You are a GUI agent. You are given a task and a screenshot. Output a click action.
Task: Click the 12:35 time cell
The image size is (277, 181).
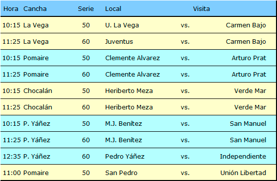11,157
